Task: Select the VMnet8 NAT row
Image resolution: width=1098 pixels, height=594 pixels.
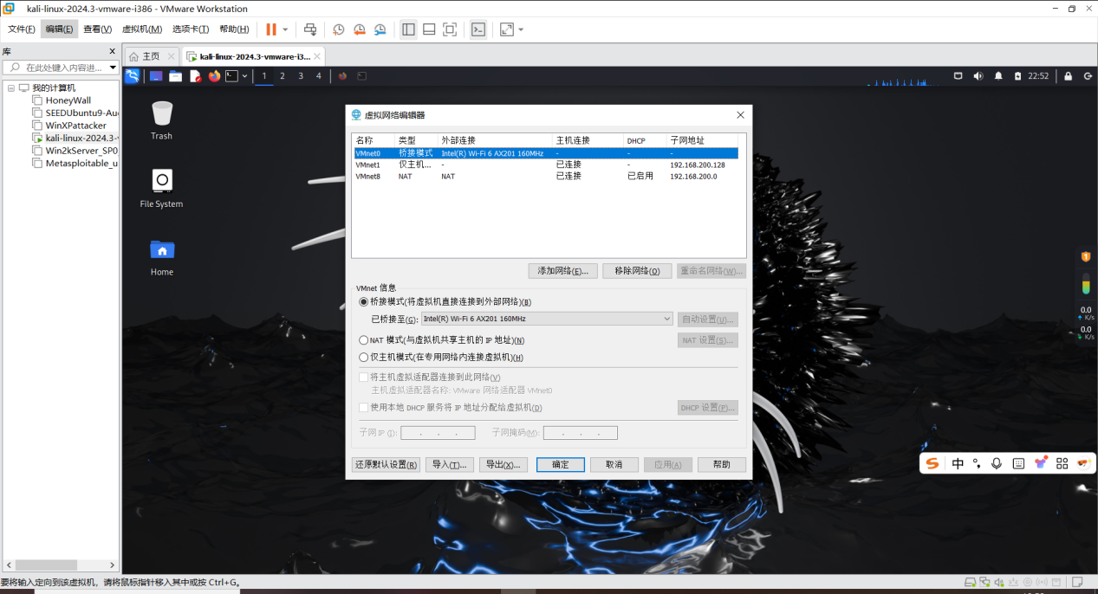Action: coord(546,176)
